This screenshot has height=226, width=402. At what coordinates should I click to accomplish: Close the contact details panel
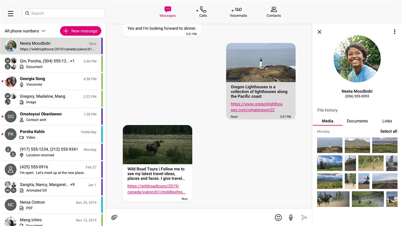[x=320, y=32]
